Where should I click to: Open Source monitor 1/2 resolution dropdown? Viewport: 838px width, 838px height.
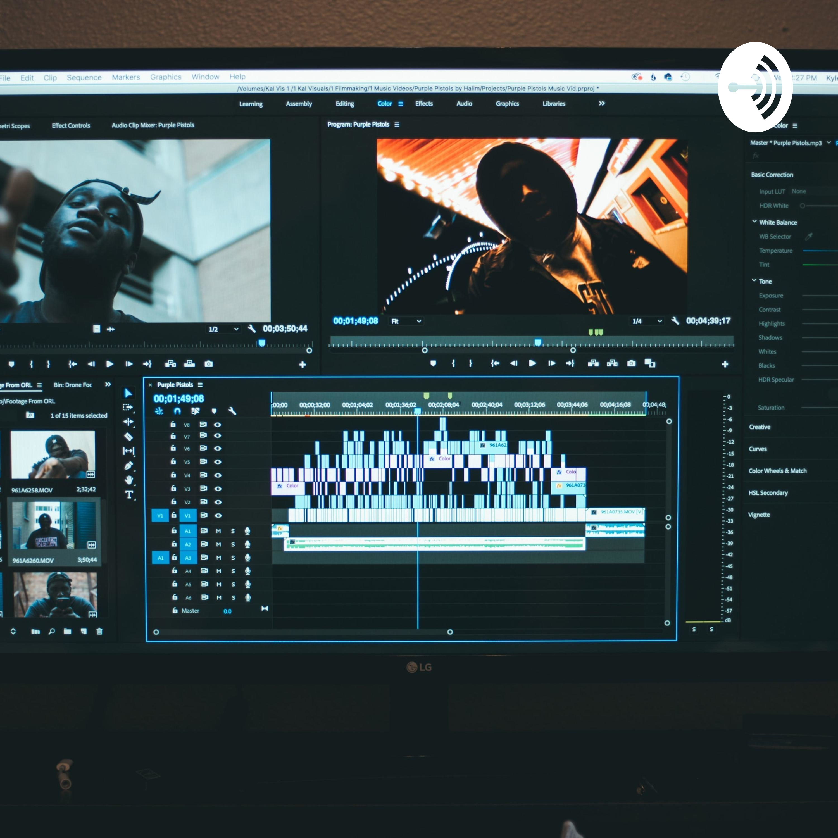pyautogui.click(x=224, y=329)
